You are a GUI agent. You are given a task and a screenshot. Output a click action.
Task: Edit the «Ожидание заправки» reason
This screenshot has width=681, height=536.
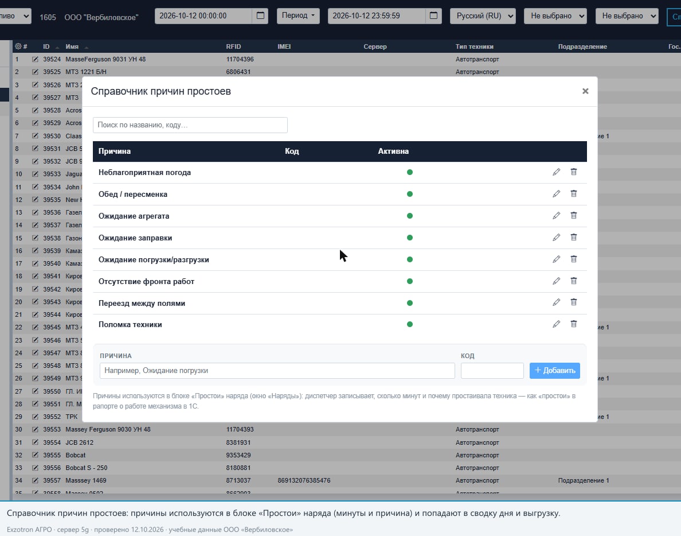point(557,238)
